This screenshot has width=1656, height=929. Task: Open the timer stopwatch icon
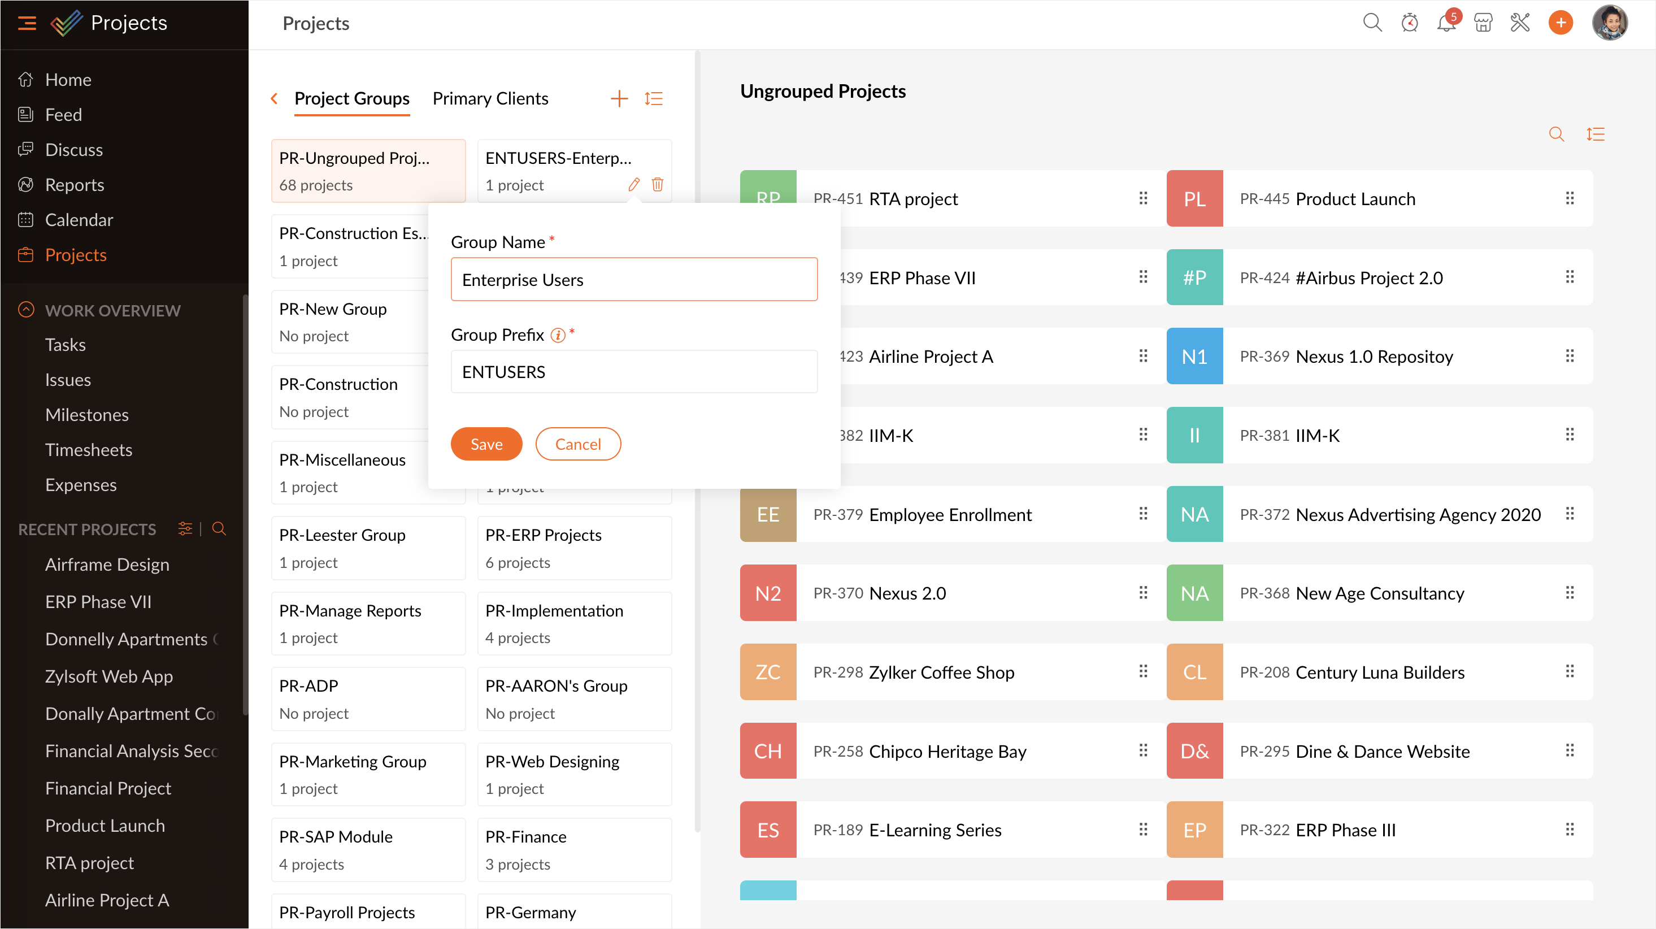coord(1409,23)
